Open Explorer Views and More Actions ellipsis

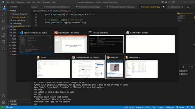pyautogui.click(x=28, y=7)
